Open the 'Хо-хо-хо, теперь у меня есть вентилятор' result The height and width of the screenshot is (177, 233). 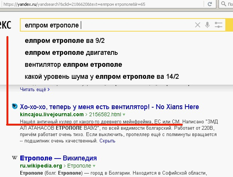[109, 107]
